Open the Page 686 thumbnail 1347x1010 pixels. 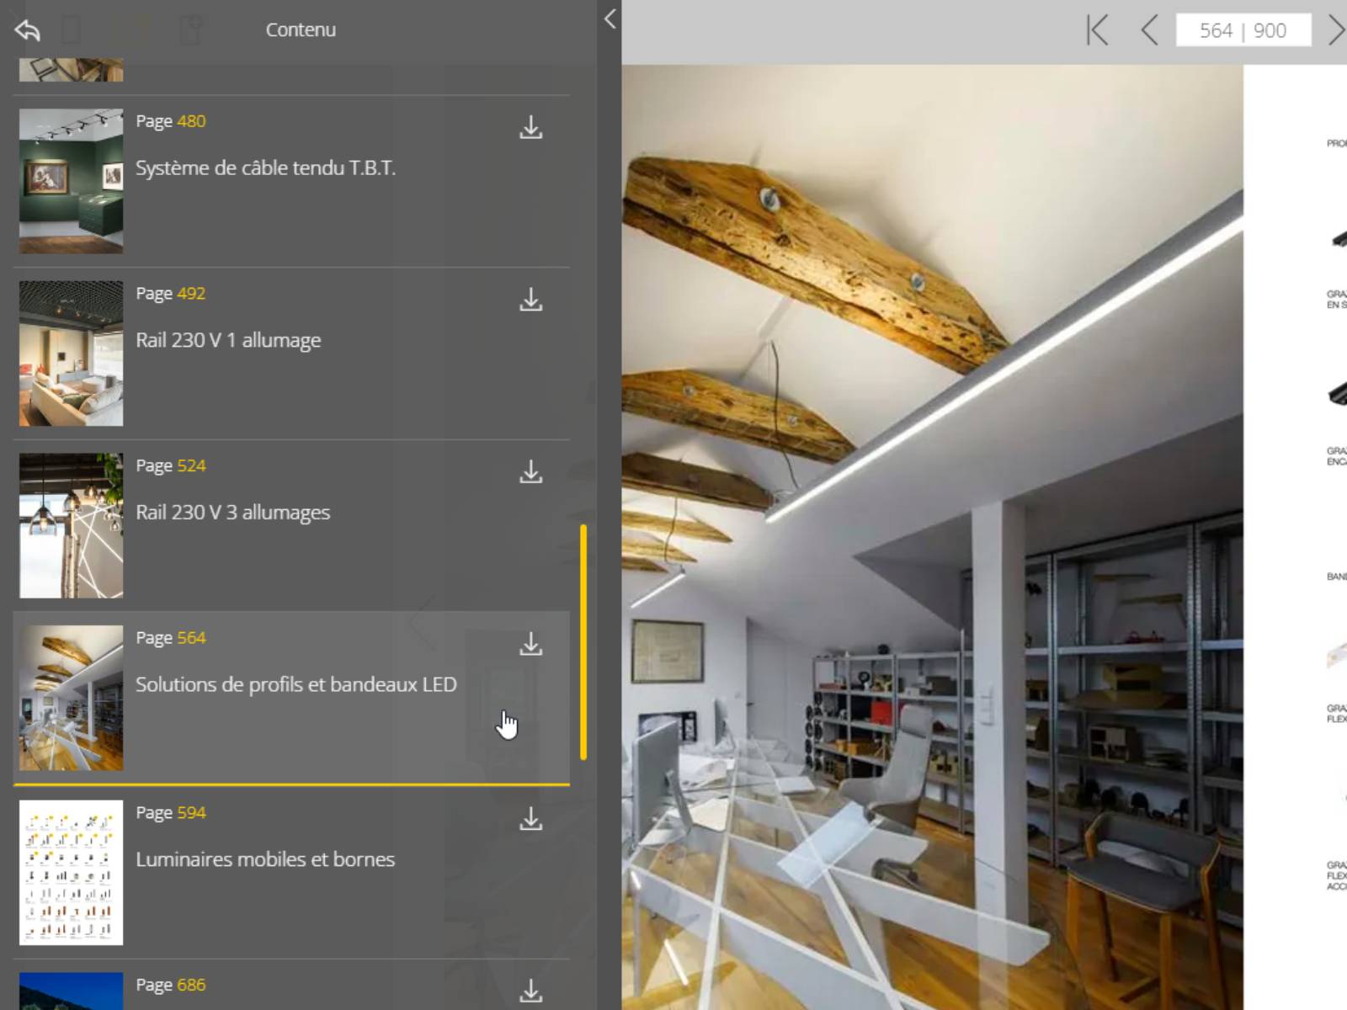pos(71,991)
